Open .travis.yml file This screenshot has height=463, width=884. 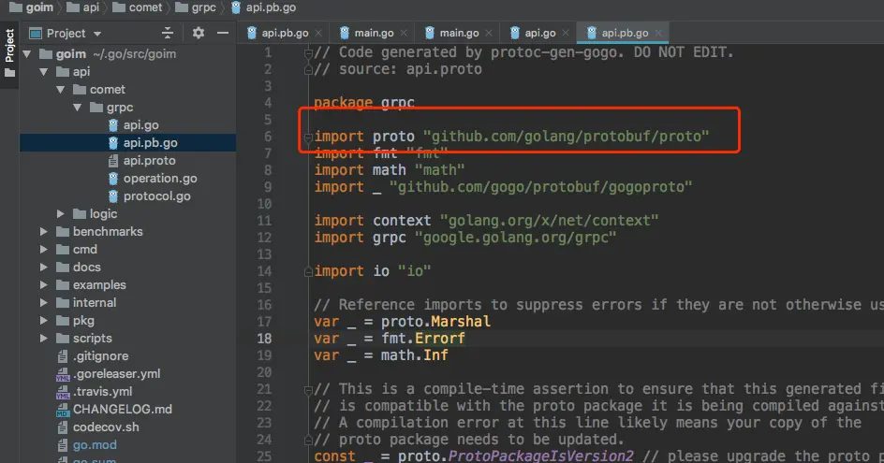coord(102,392)
